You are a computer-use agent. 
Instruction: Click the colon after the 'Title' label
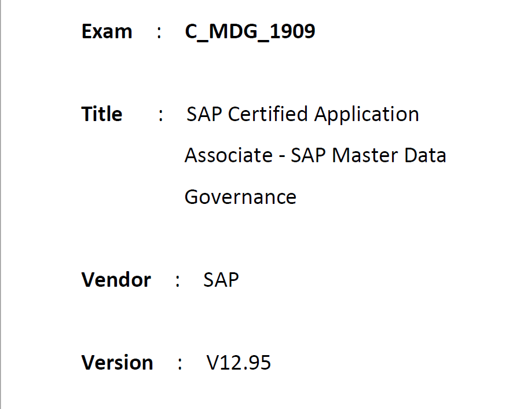(161, 116)
